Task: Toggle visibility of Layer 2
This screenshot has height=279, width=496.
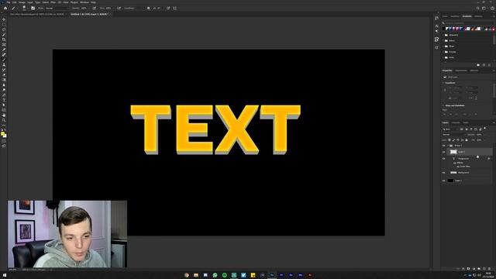Action: click(x=444, y=152)
